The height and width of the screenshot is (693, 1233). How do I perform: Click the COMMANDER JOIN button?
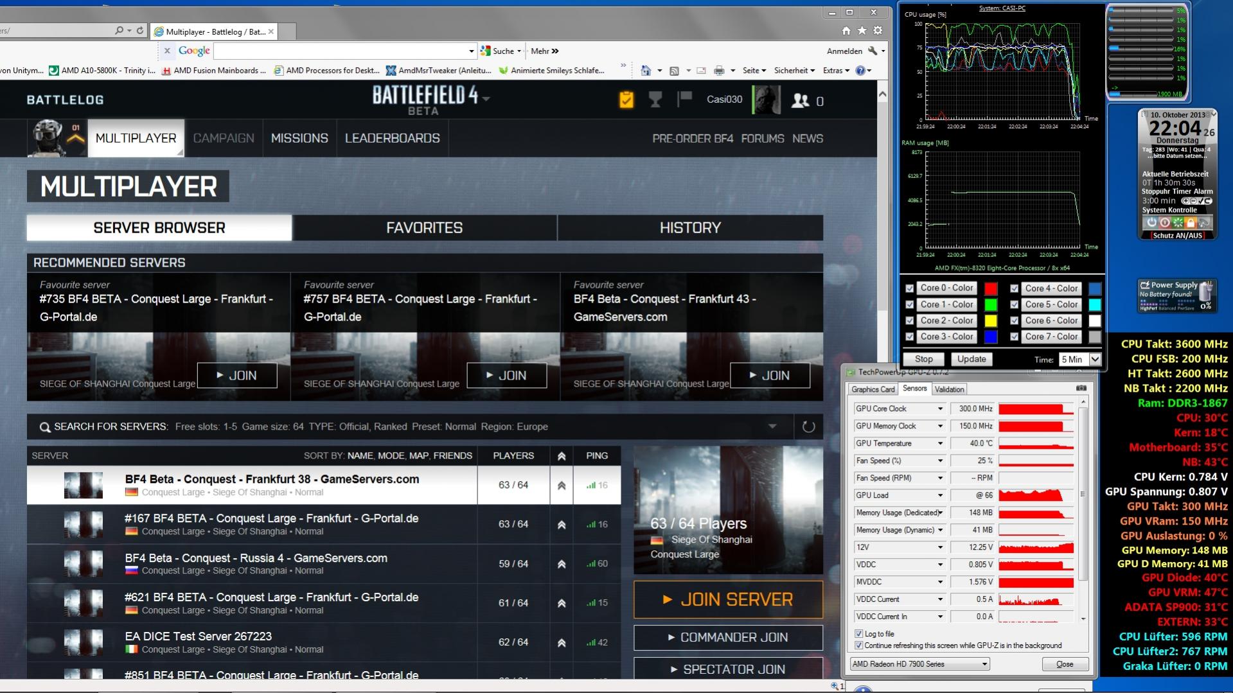pyautogui.click(x=728, y=637)
